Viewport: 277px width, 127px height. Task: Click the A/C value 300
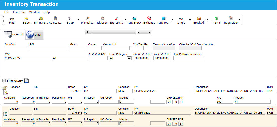pyautogui.click(x=225, y=102)
